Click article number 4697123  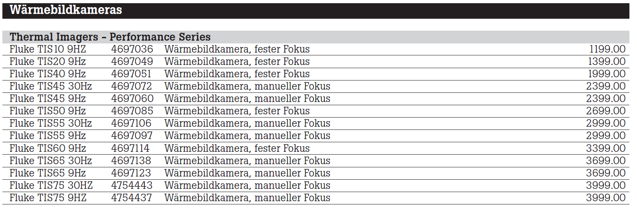point(131,173)
